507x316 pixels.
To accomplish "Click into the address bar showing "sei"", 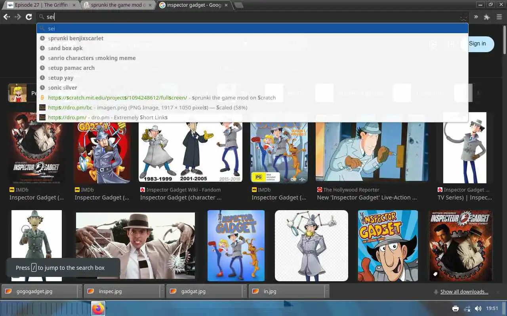I will (252, 17).
